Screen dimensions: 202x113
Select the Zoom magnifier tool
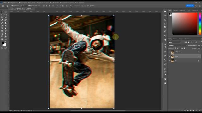coord(2,39)
